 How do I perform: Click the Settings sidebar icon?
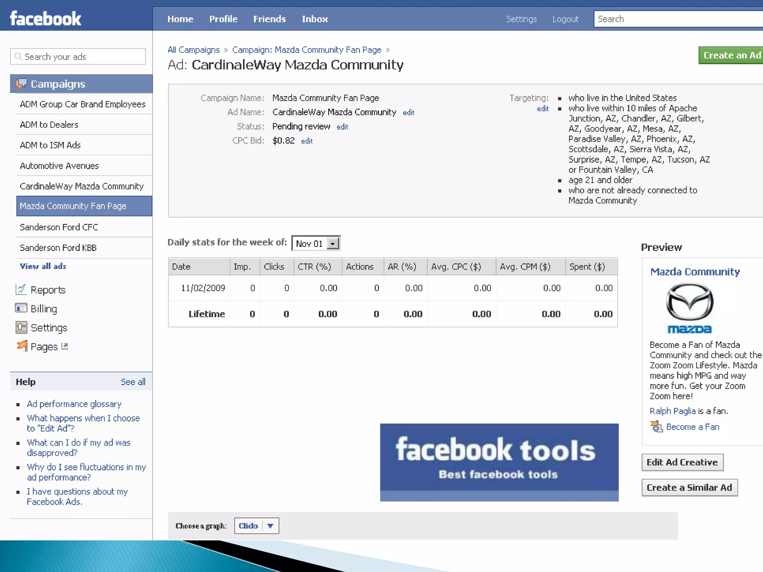21,327
